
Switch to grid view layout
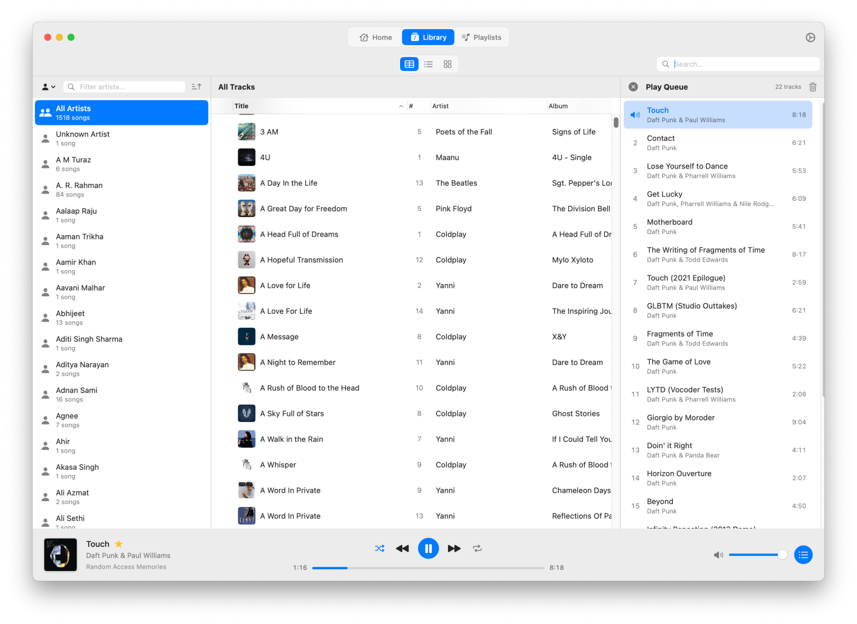(x=447, y=64)
